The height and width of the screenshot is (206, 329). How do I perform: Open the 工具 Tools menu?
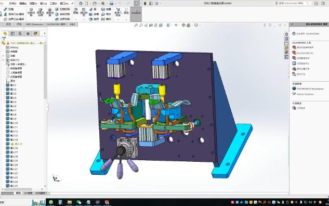tap(54, 3)
